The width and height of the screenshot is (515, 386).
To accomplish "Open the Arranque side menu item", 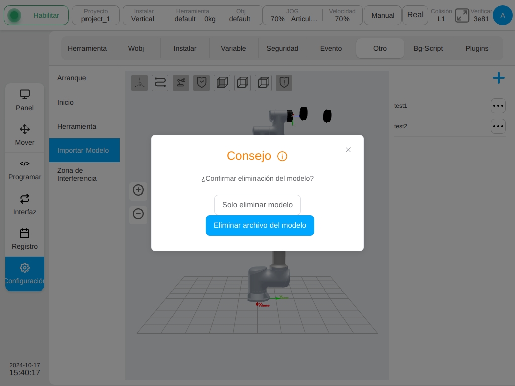I will click(84, 78).
